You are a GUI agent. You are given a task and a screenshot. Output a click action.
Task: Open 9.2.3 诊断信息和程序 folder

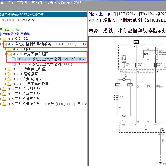(x=31, y=69)
